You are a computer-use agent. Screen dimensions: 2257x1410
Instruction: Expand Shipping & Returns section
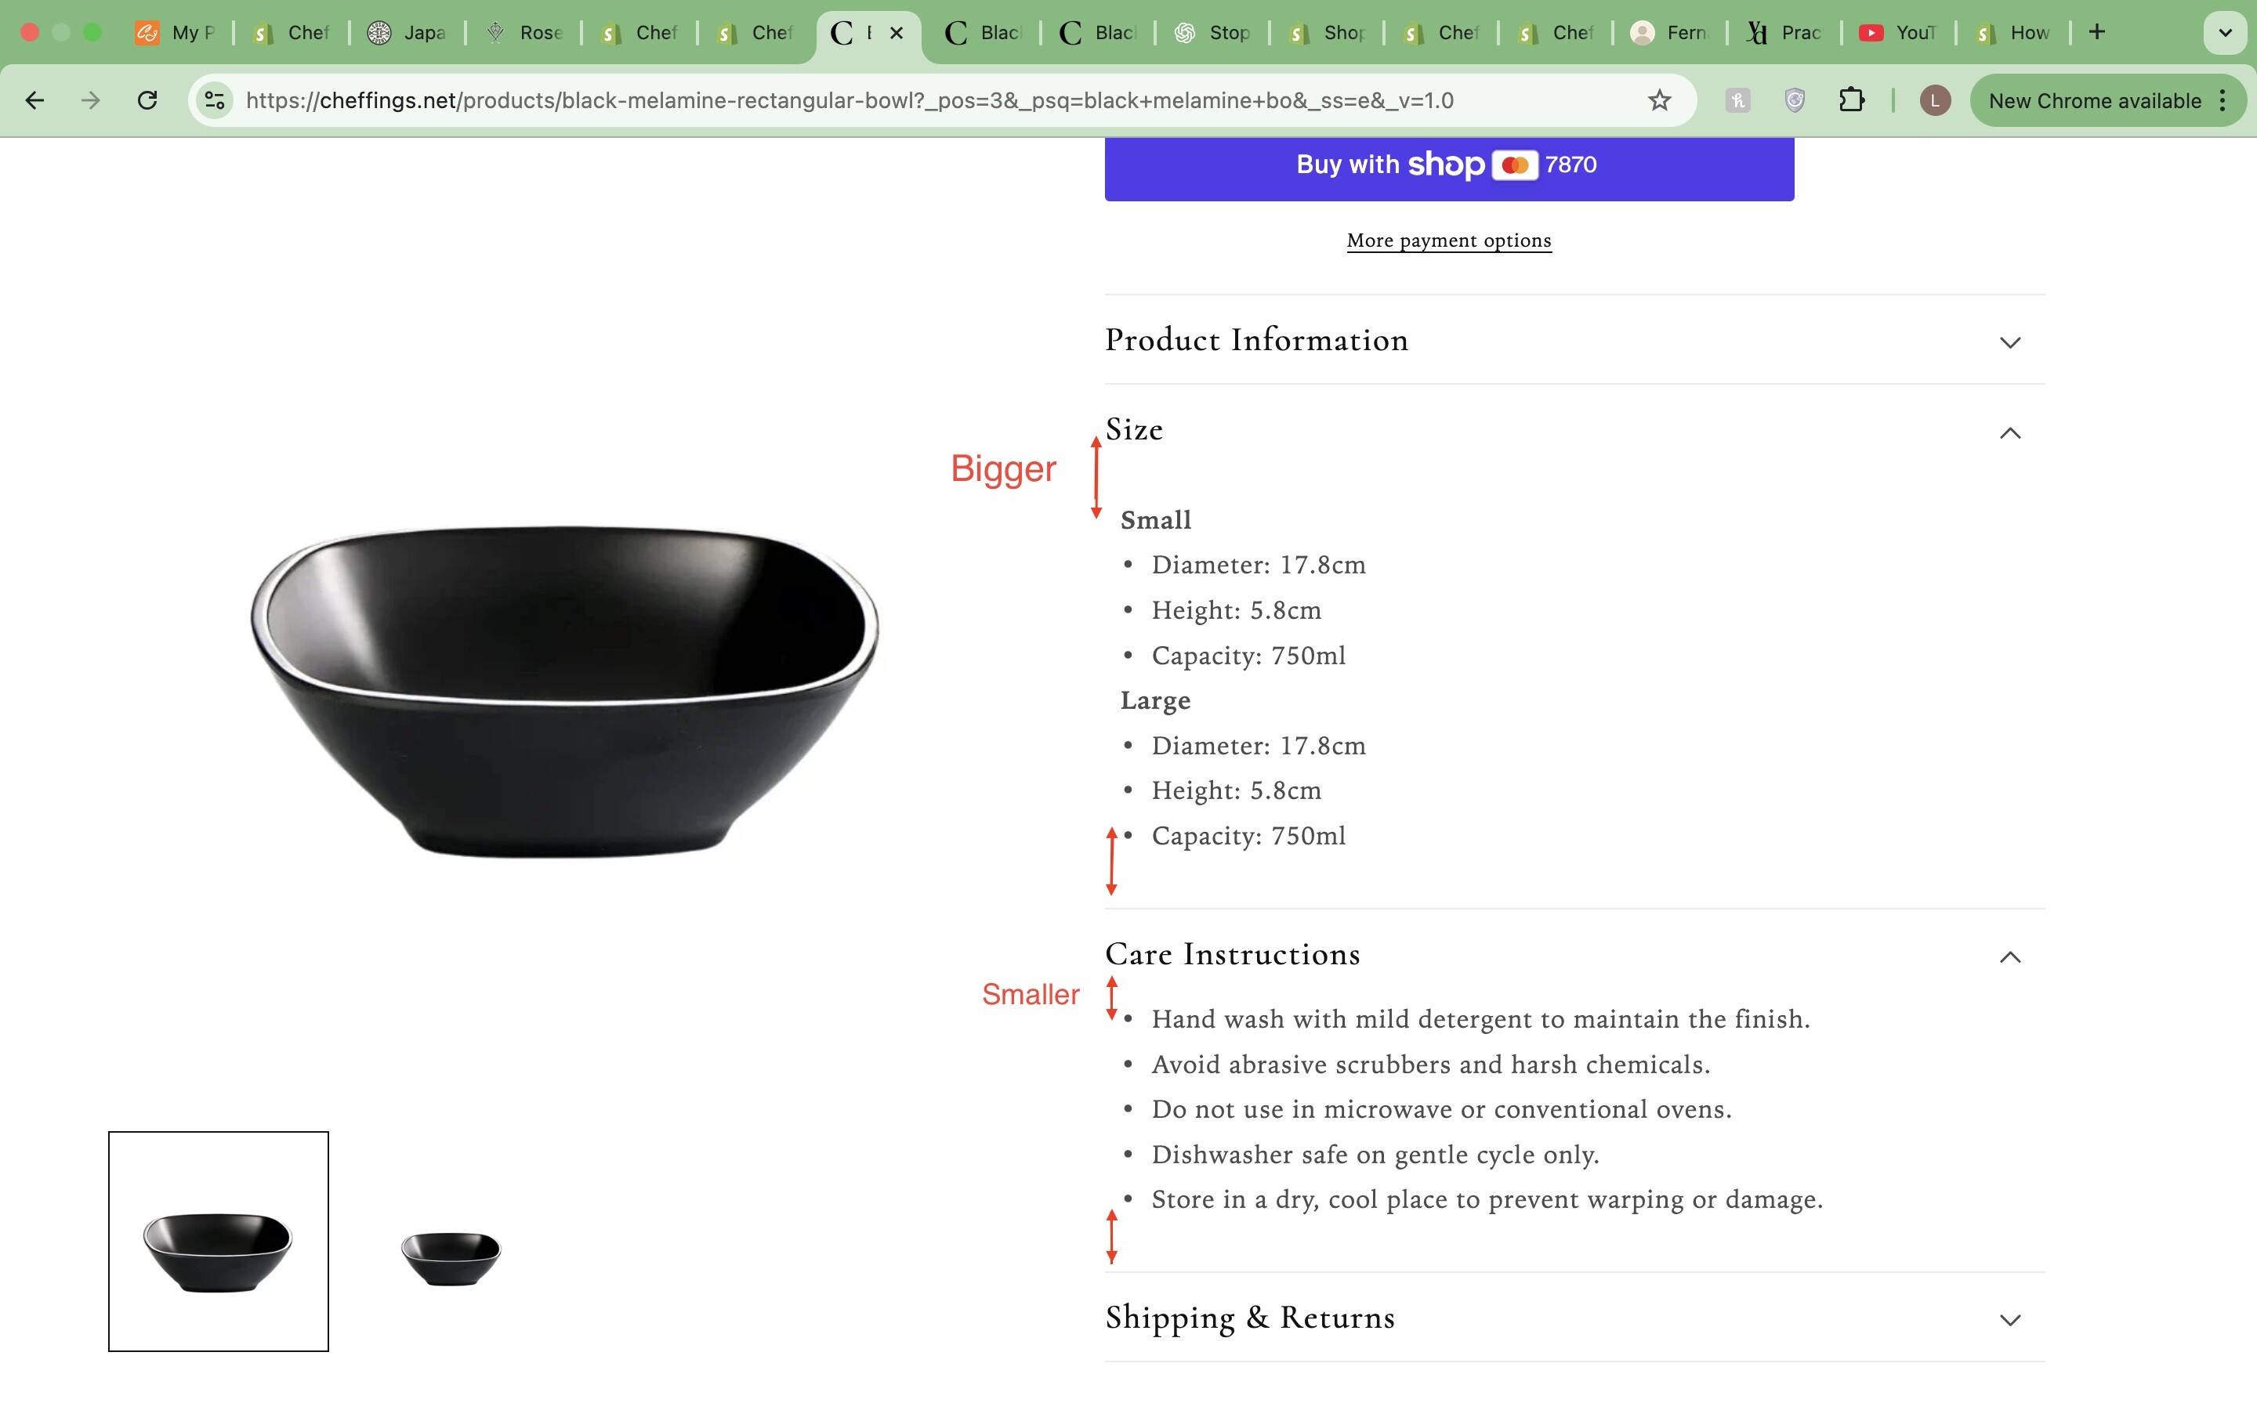coord(2010,1320)
